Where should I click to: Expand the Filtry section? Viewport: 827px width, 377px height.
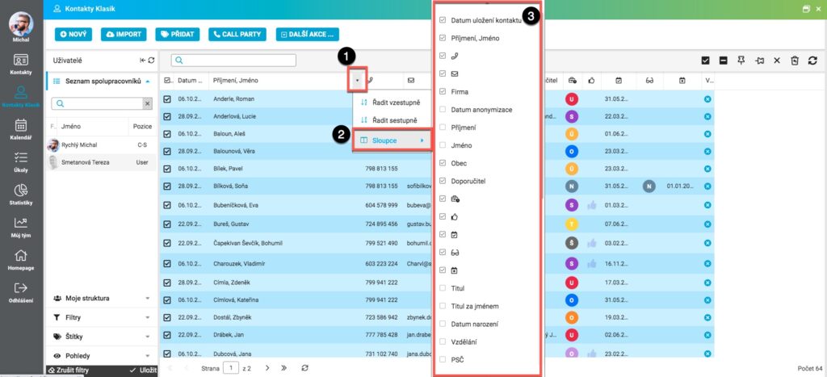(x=101, y=317)
